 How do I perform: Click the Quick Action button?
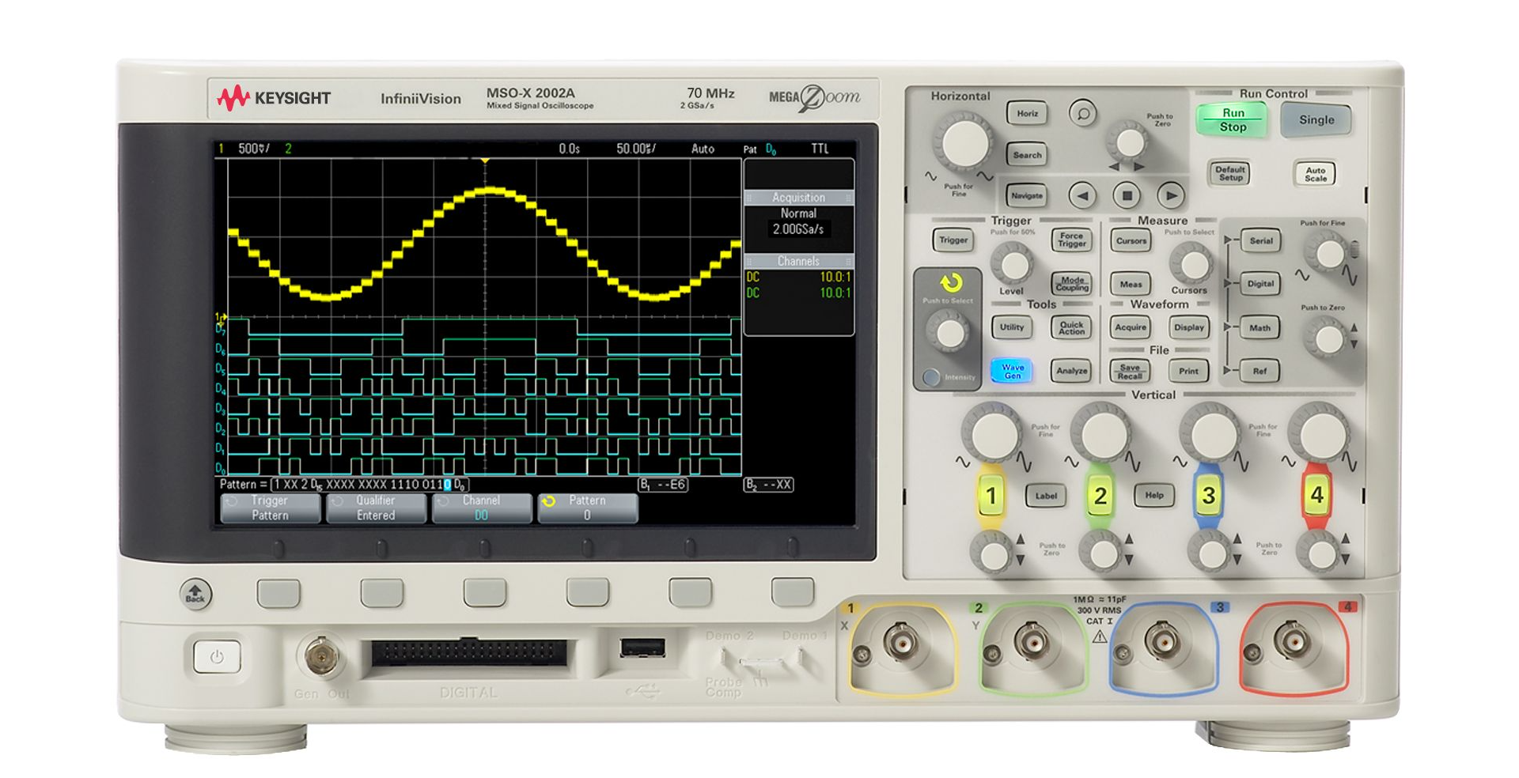pos(1071,327)
